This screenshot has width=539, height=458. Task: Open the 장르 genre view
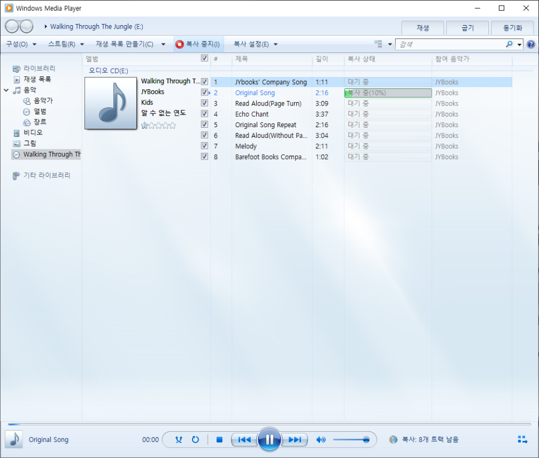click(40, 122)
